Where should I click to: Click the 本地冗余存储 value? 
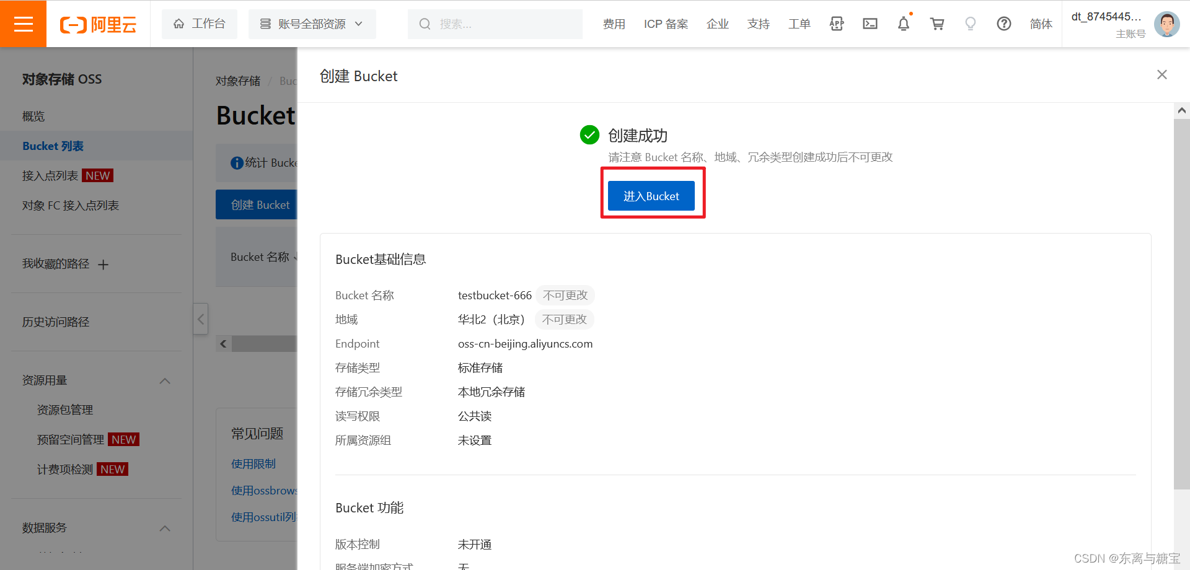coord(491,392)
